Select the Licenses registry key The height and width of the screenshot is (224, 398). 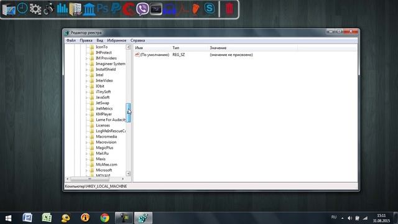pos(103,125)
